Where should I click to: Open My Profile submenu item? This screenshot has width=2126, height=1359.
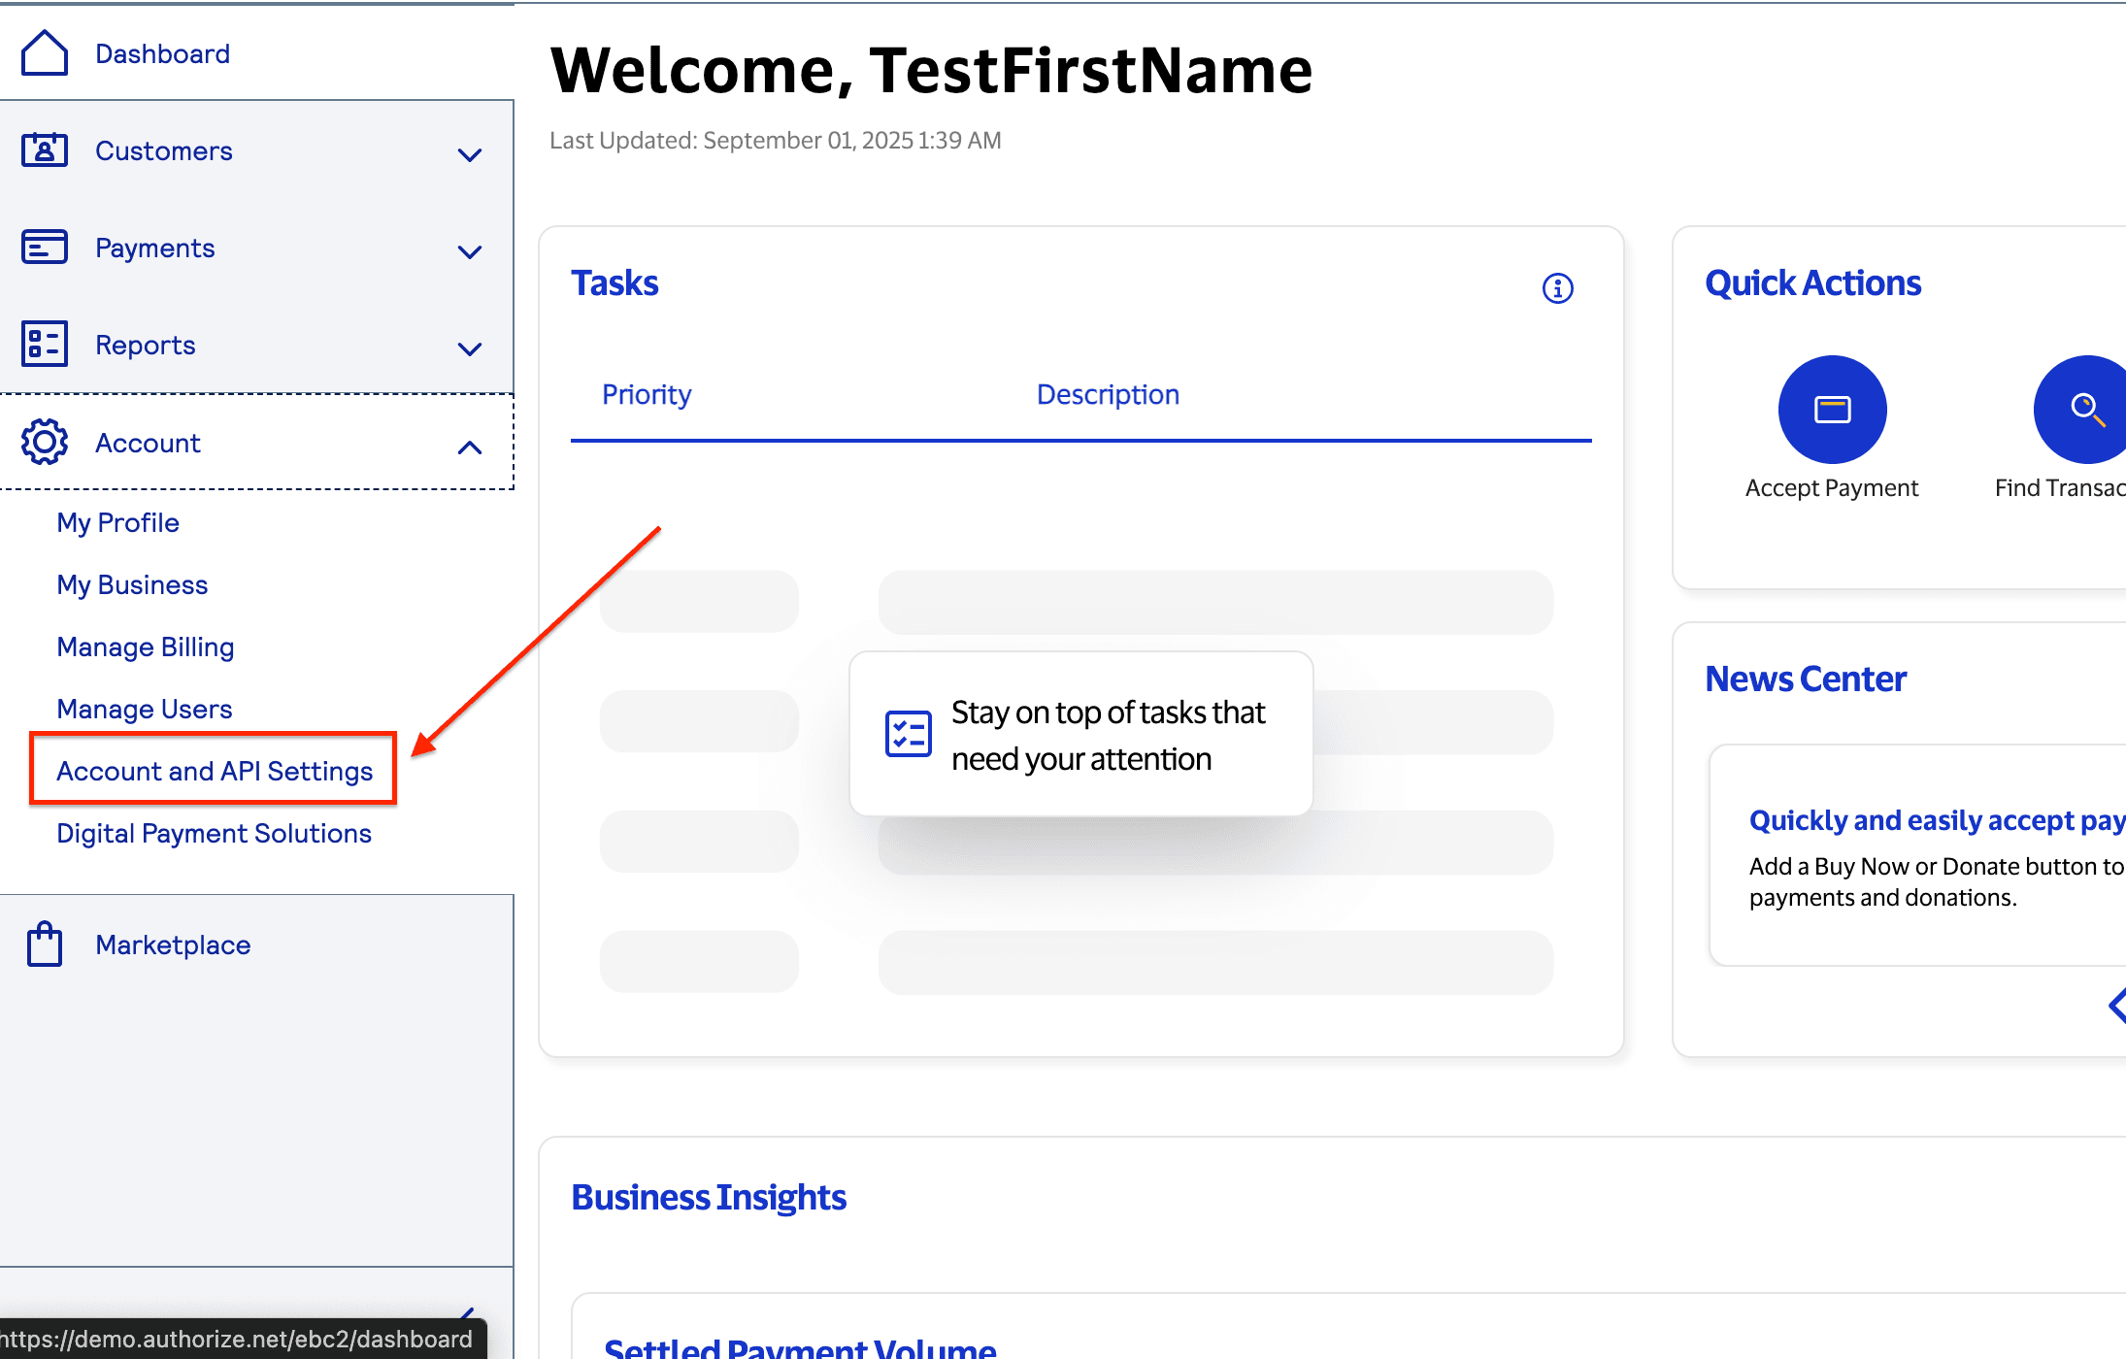[x=117, y=523]
